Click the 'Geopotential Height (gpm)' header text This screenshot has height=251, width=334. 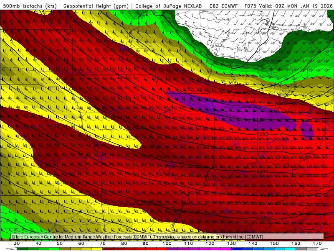coord(96,6)
